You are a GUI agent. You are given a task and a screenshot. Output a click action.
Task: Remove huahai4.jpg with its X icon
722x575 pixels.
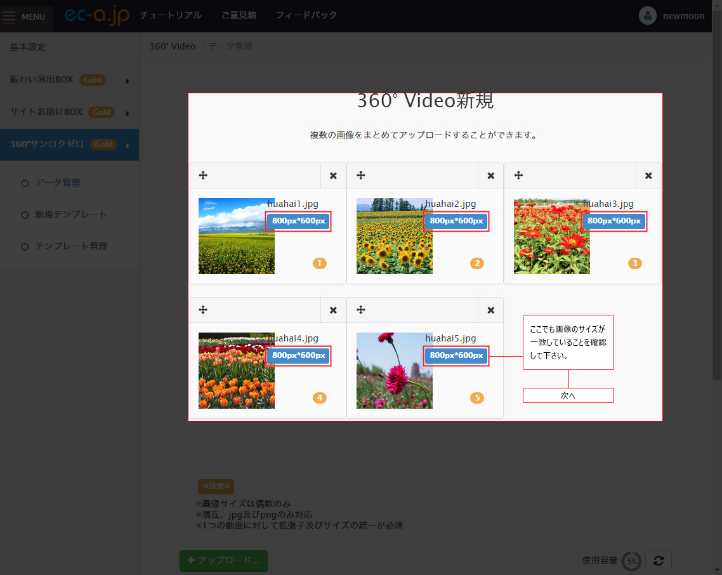click(x=333, y=310)
